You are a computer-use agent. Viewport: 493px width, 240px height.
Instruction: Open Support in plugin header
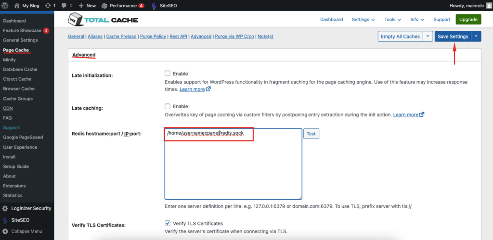[x=442, y=19]
